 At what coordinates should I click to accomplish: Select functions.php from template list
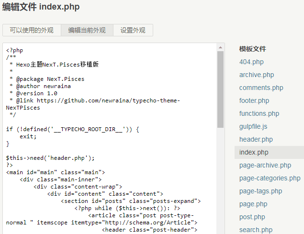coord(259,113)
